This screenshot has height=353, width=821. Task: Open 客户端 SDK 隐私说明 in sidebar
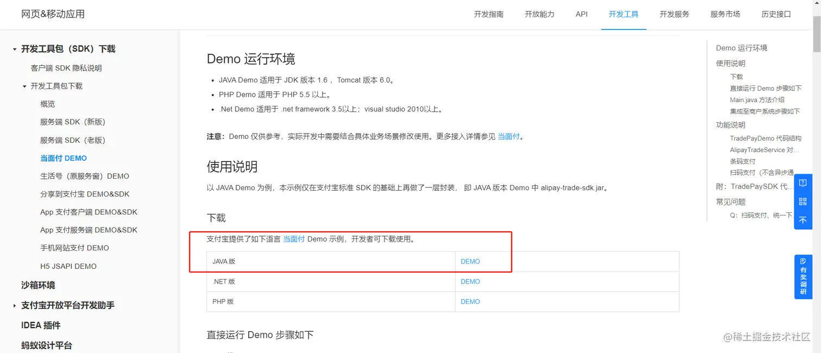click(x=66, y=68)
